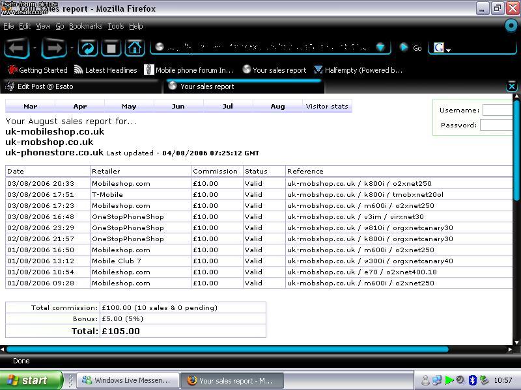Click the Mobile Club 7 retailer cell

coord(141,261)
